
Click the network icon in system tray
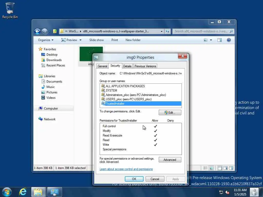221,192
